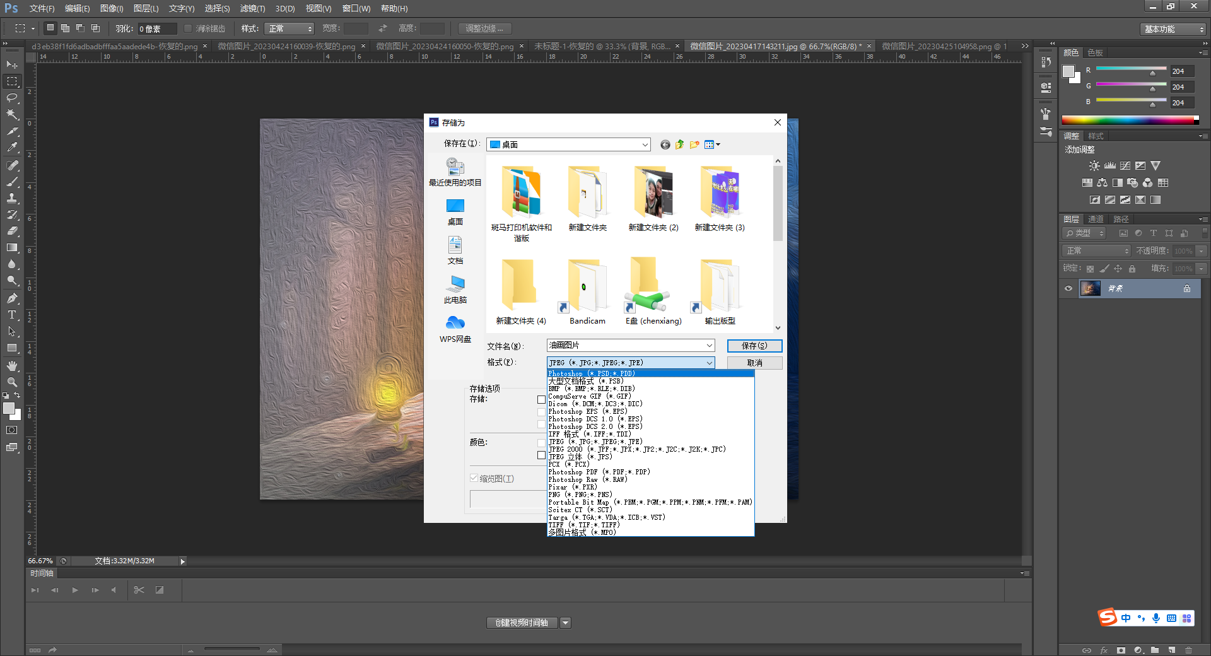Pick the Type tool
The image size is (1211, 656).
pos(12,315)
